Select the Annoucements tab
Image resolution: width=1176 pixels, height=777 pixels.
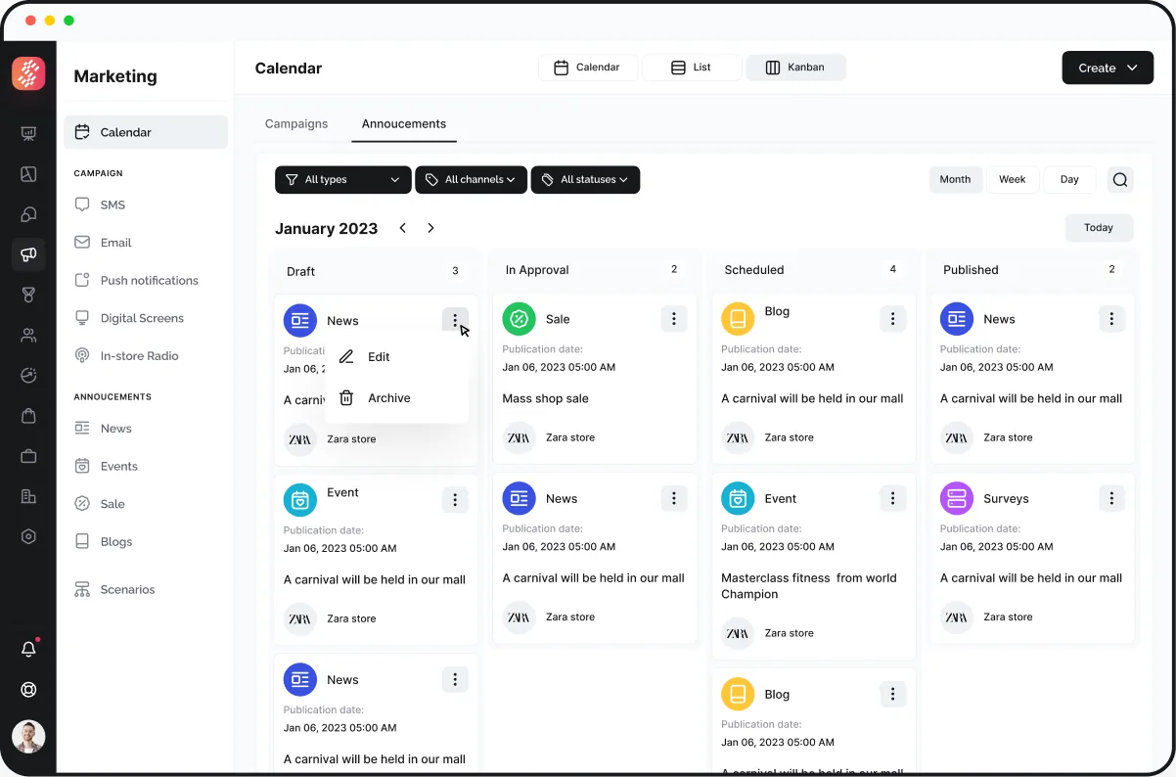tap(404, 123)
